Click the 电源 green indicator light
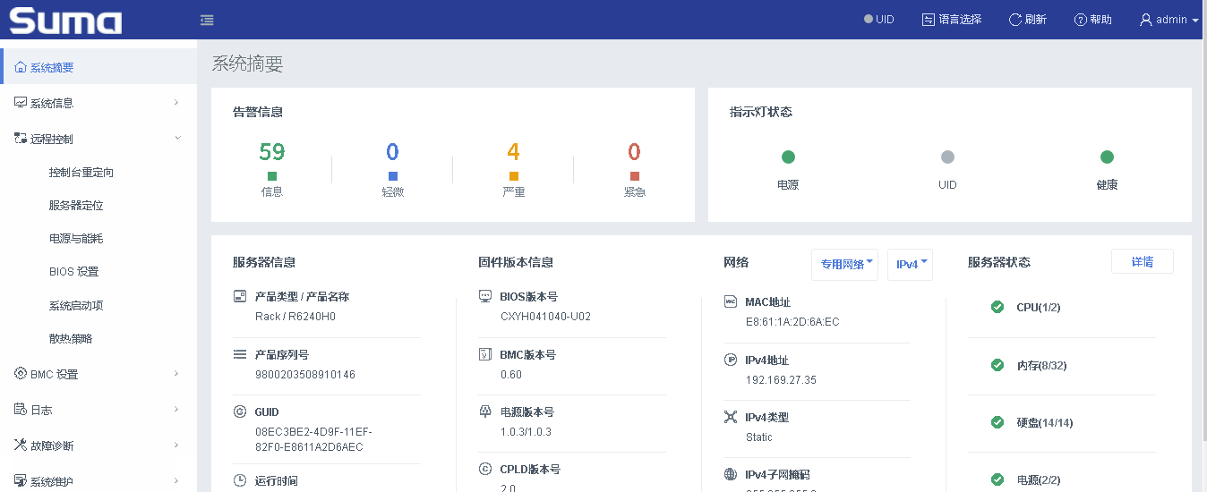The width and height of the screenshot is (1207, 492). (x=788, y=157)
